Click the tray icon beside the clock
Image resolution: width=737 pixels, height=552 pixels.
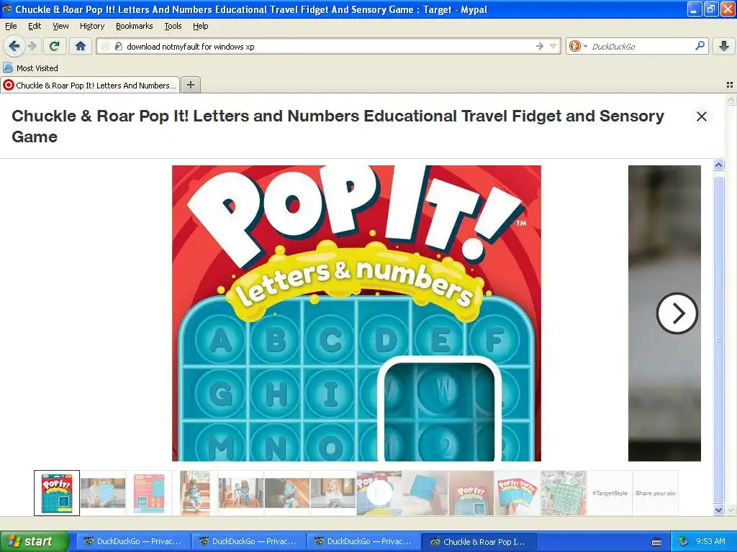(684, 541)
